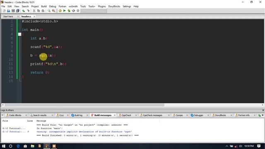
Task: Click the Undo toolbar icon
Action: [24, 11]
